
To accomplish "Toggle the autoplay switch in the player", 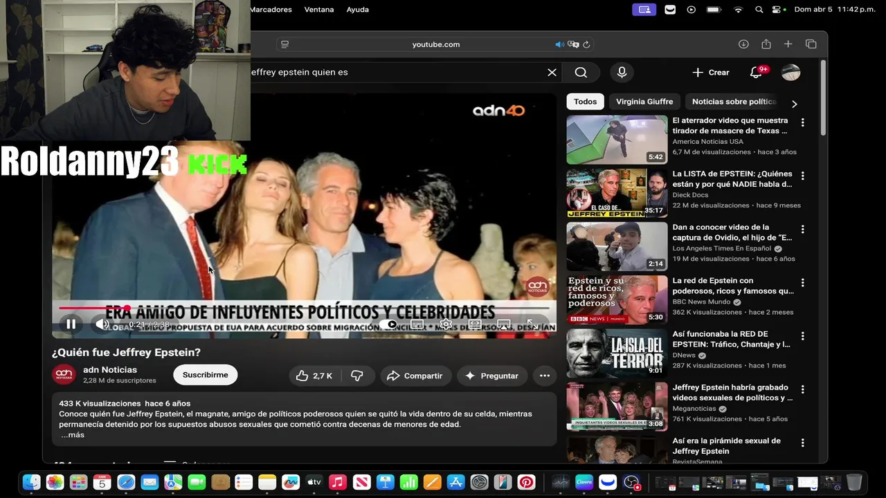I will pos(388,324).
